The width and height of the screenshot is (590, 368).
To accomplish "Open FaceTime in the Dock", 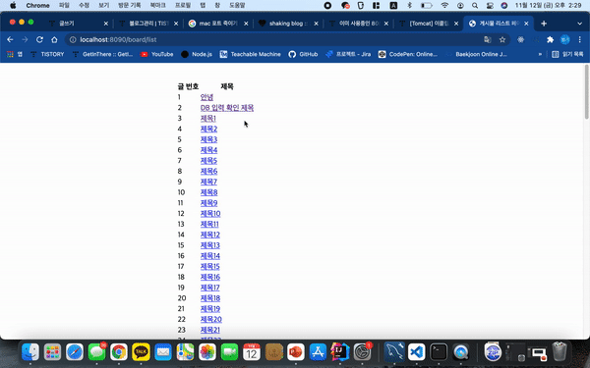I will click(x=229, y=352).
